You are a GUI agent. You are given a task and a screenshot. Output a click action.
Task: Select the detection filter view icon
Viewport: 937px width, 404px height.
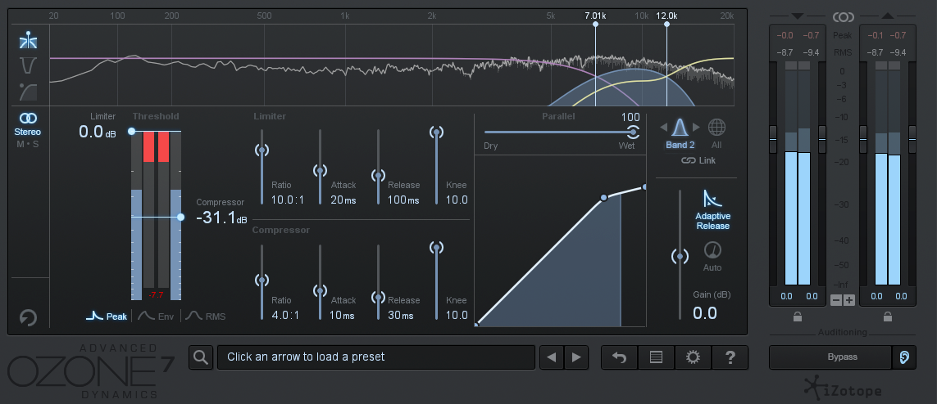pyautogui.click(x=28, y=65)
